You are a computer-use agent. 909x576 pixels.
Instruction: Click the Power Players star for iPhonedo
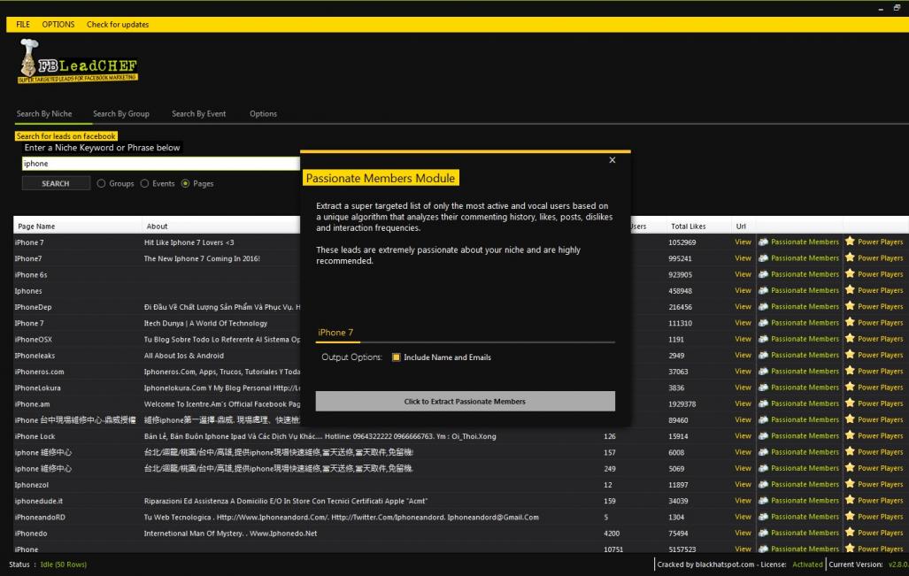pos(850,534)
